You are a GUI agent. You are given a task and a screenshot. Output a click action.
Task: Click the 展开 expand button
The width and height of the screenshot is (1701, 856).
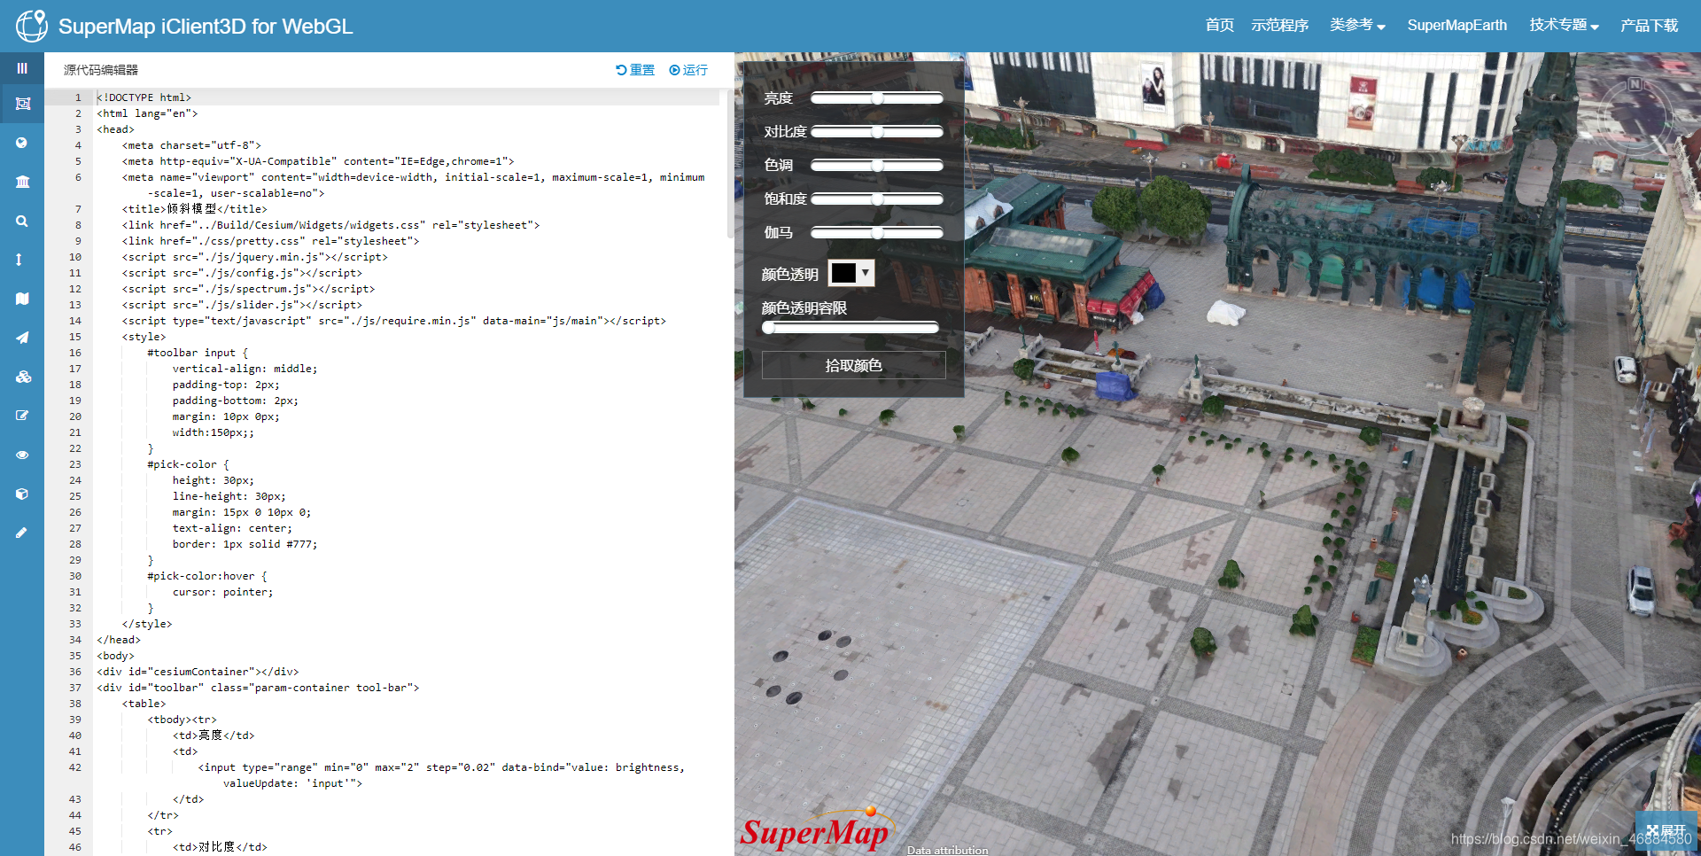pos(1666,831)
